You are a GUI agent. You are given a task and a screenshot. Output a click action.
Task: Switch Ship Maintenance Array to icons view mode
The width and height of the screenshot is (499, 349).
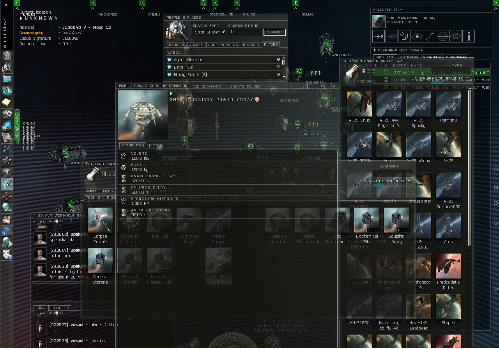(x=363, y=71)
